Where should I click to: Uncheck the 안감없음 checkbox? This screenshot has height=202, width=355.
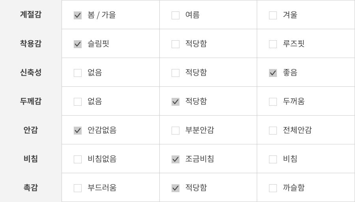tap(78, 131)
